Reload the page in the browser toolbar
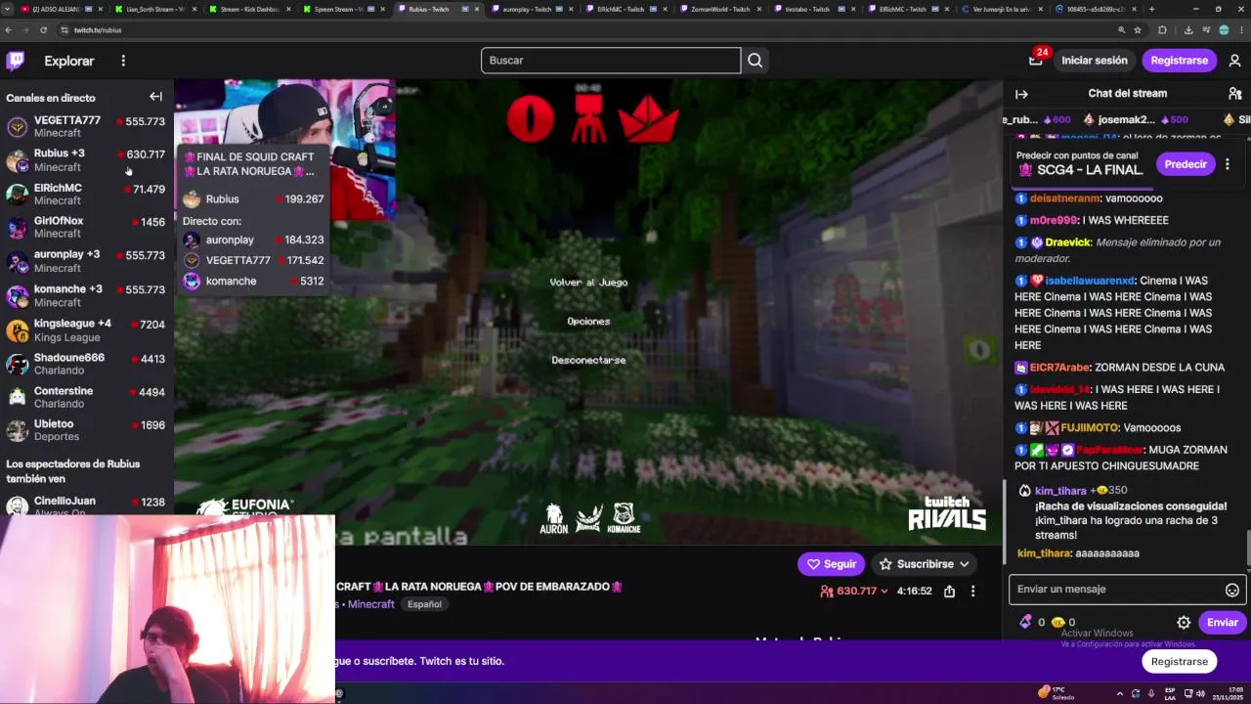1251x704 pixels. [43, 30]
